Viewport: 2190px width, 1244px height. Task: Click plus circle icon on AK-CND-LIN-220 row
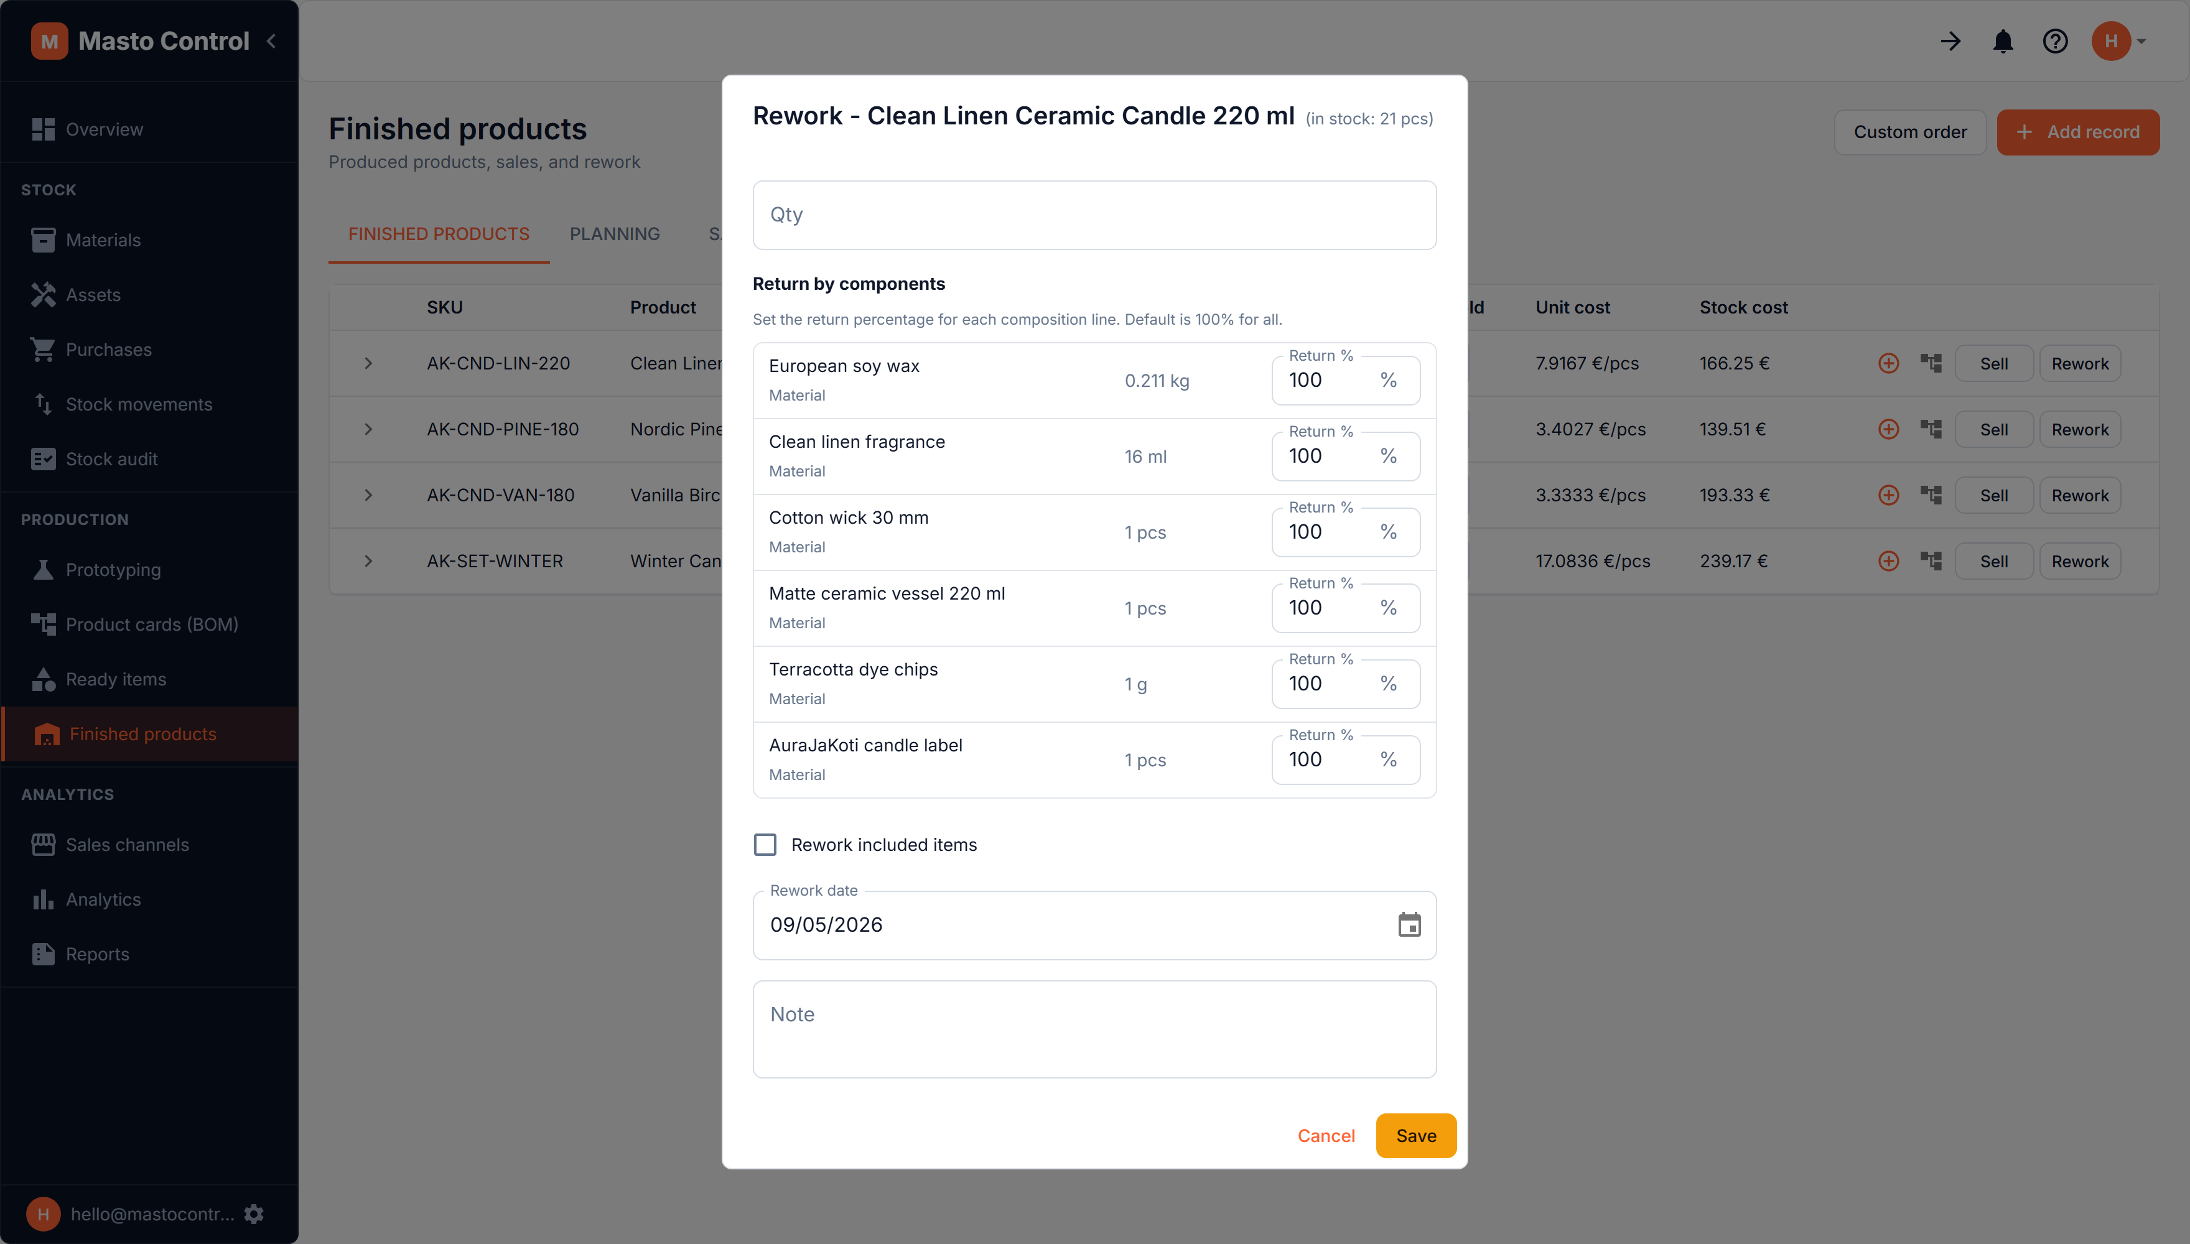pos(1888,363)
